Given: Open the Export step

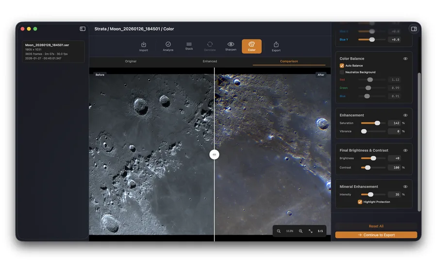Looking at the screenshot, I should coord(276,47).
